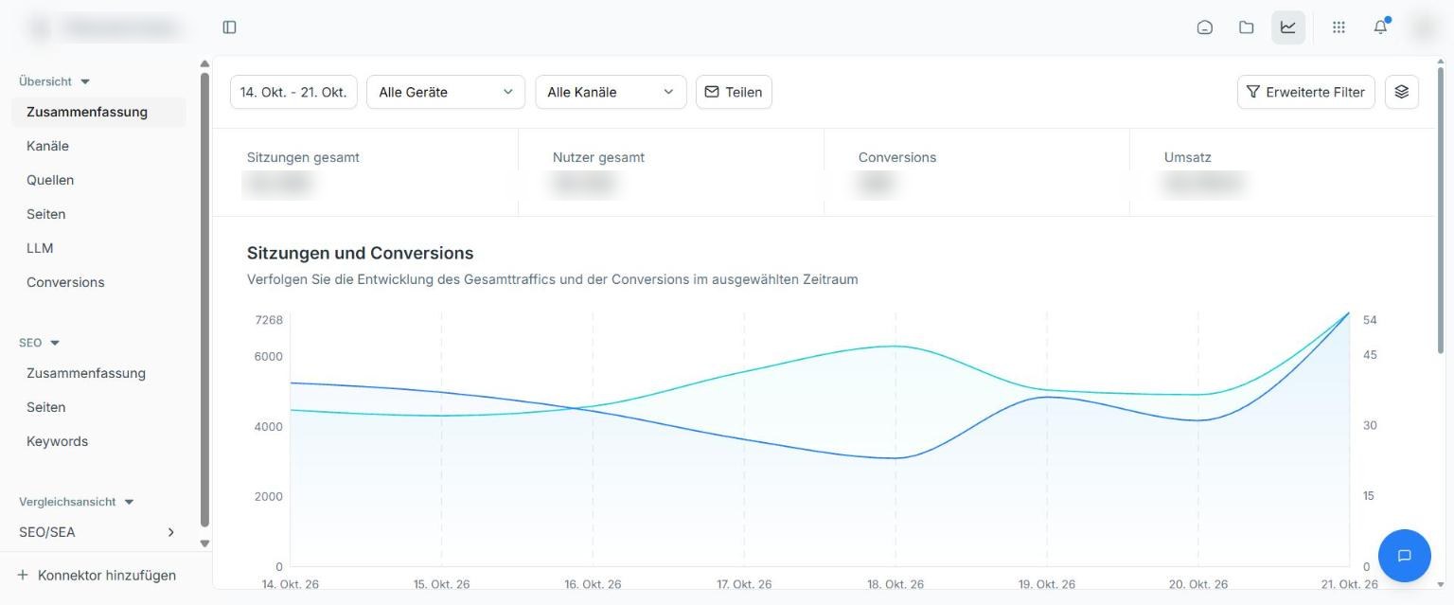Viewport: 1454px width, 605px height.
Task: Click the Sitzungen und Conversions heading
Action: click(360, 253)
